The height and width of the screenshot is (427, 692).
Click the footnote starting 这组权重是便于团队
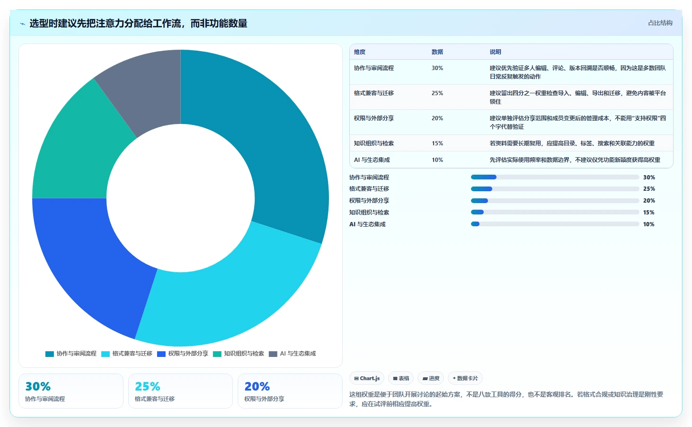pos(506,399)
